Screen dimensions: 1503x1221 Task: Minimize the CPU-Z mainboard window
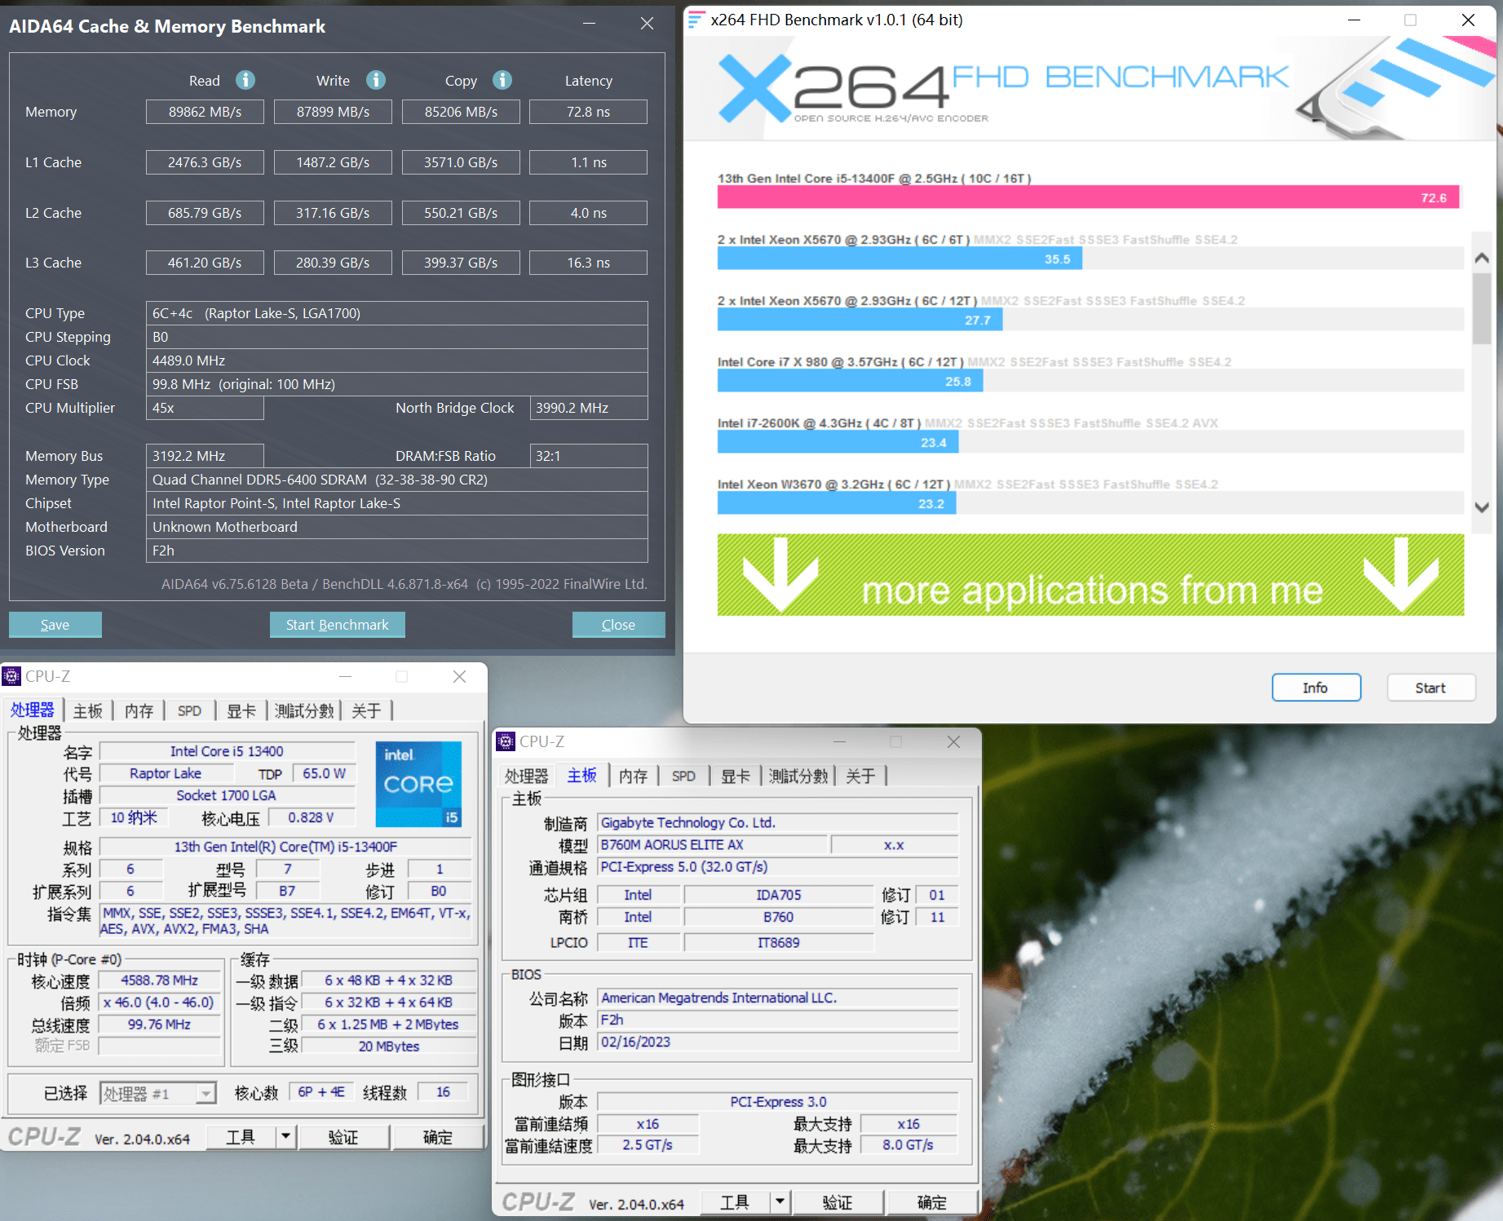click(839, 741)
